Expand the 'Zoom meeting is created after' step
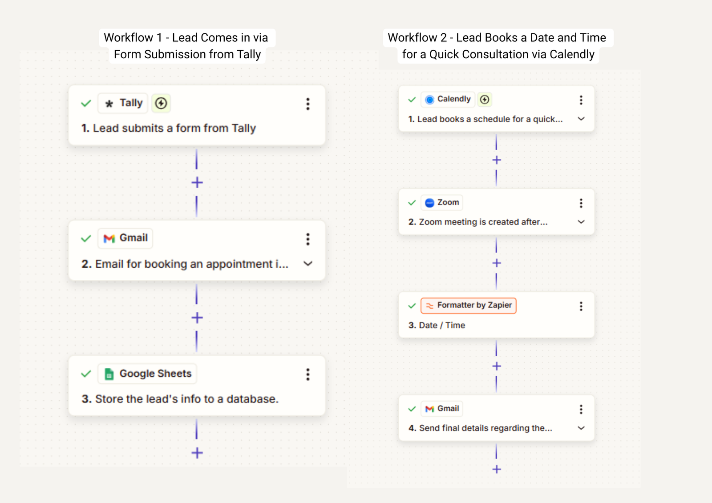Screen dimensions: 712x503 [581, 222]
